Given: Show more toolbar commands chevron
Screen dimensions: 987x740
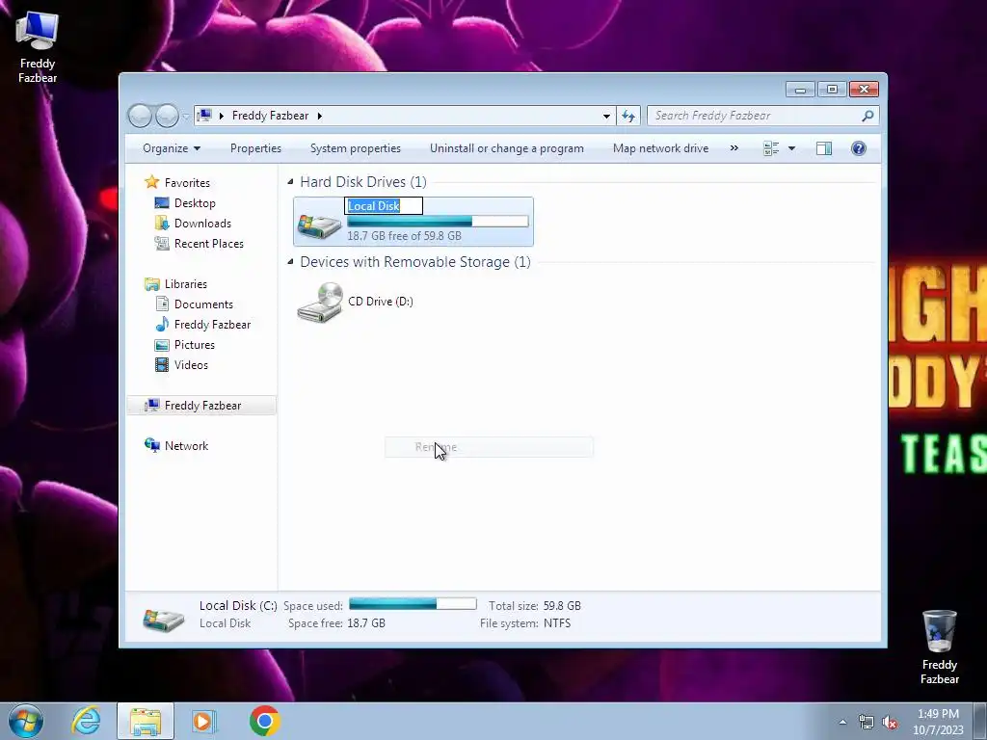Looking at the screenshot, I should tap(734, 148).
